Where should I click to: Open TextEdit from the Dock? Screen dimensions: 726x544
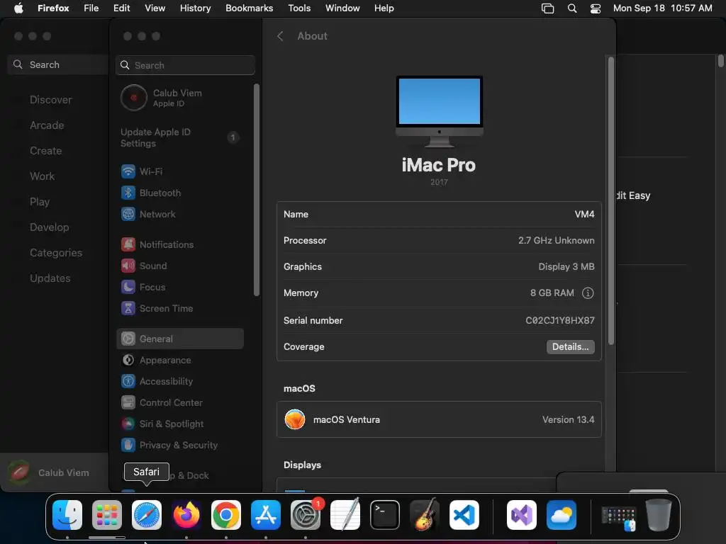(345, 515)
